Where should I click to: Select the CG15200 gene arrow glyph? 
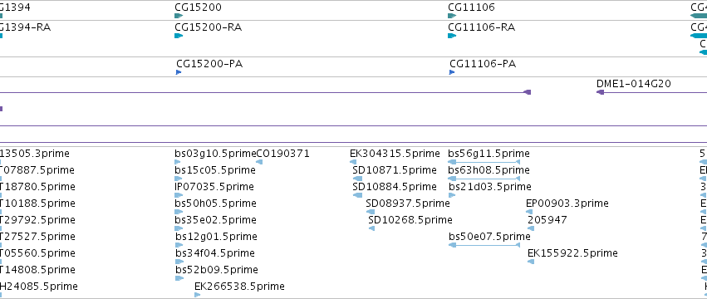tap(179, 16)
